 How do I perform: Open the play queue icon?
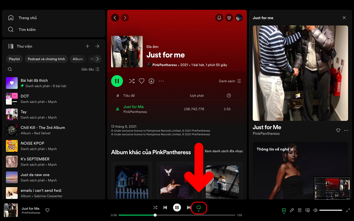300,210
